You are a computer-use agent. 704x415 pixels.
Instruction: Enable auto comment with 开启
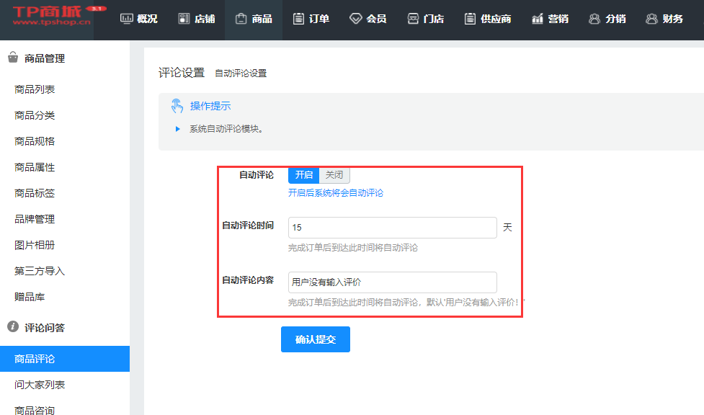[x=303, y=175]
